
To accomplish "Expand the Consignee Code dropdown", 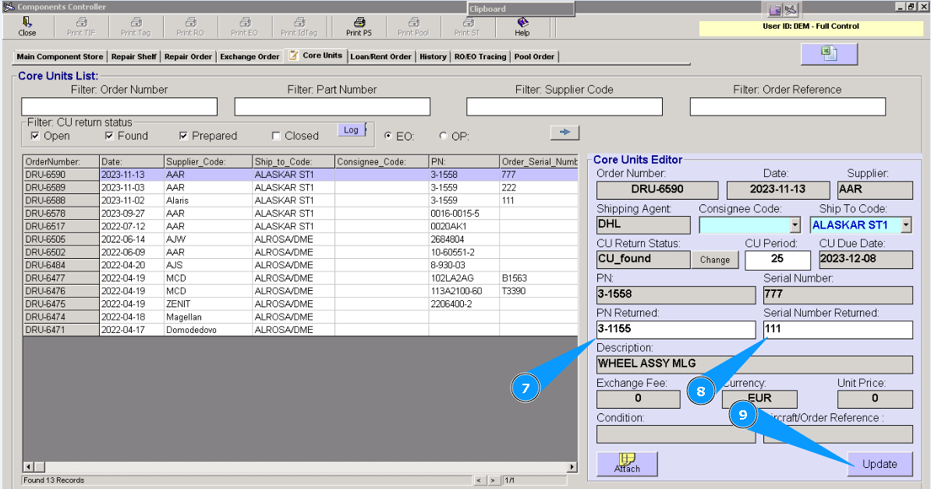I will pos(795,225).
